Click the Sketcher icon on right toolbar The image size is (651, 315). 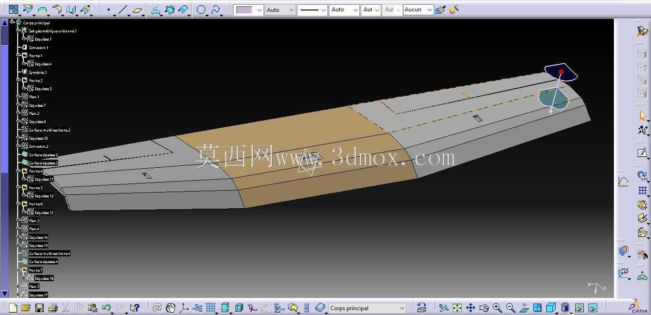[x=642, y=152]
